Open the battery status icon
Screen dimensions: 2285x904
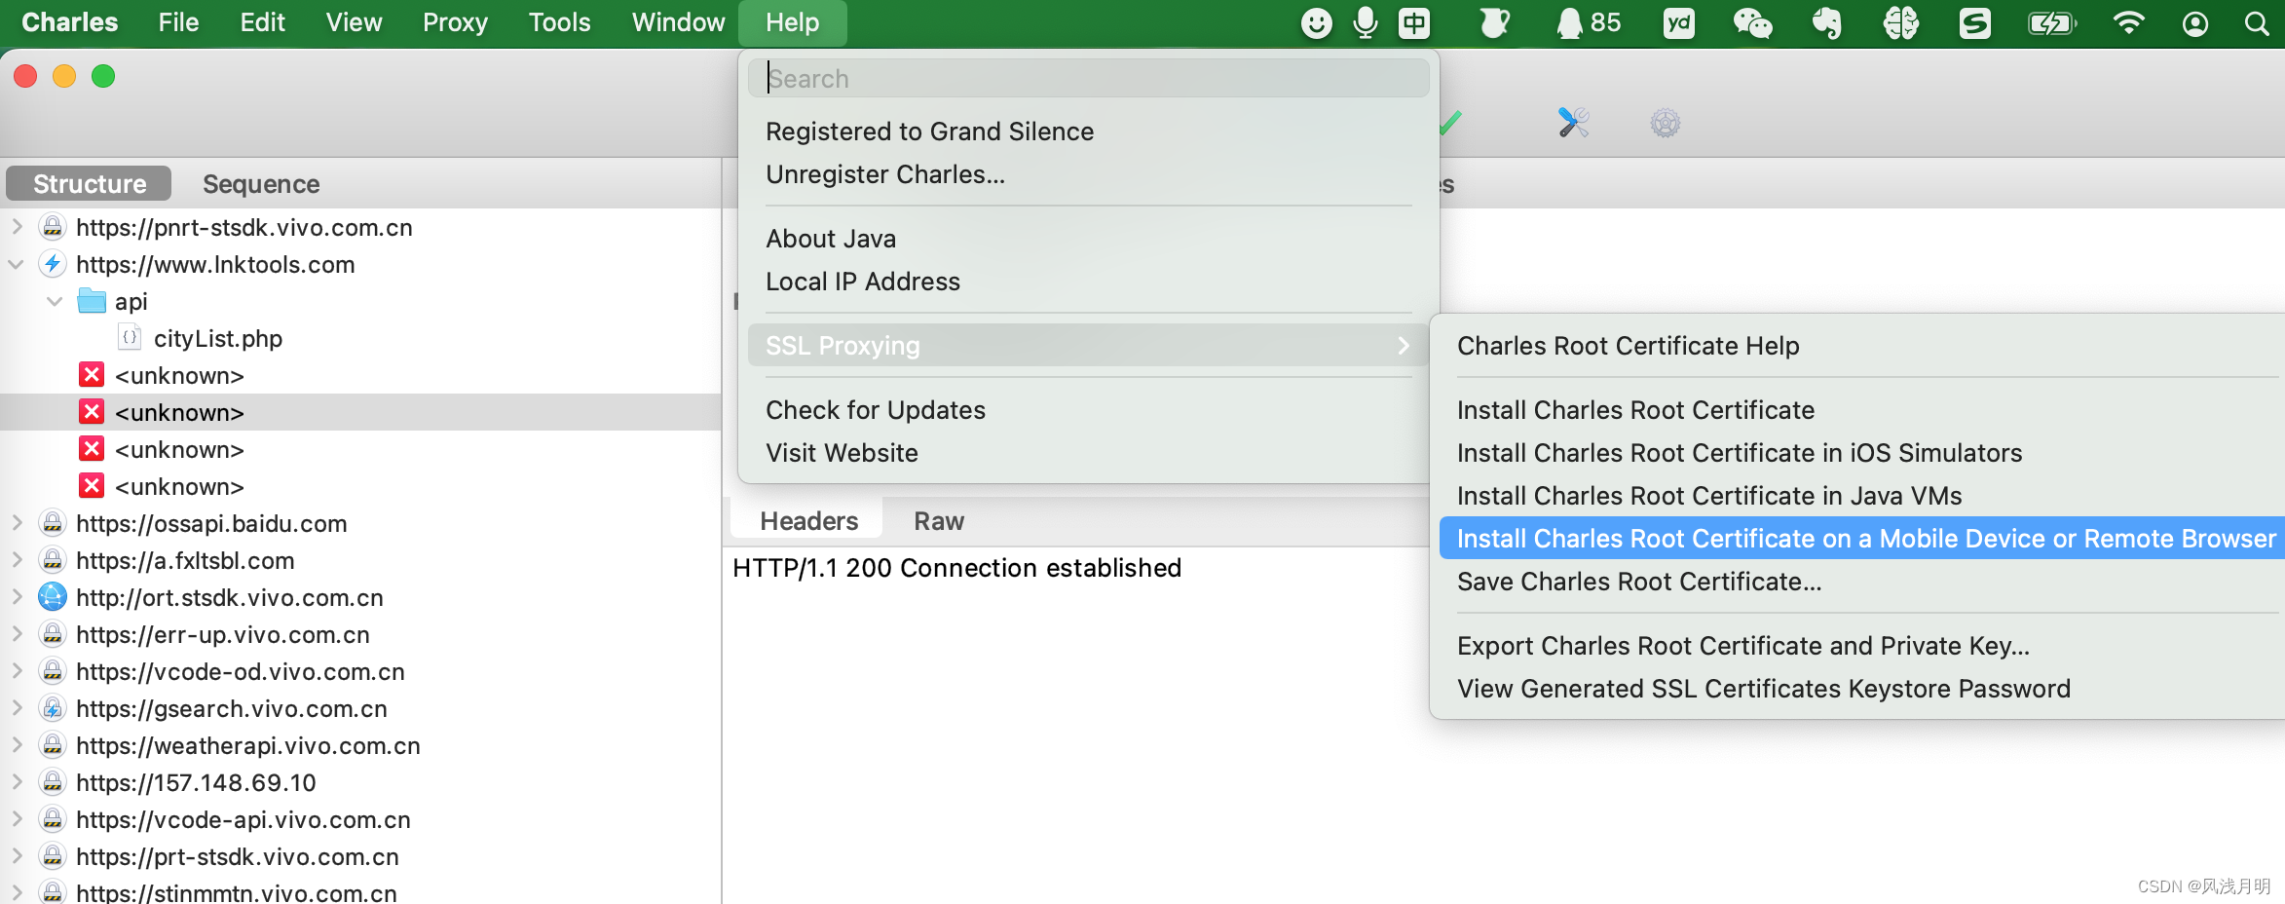tap(2052, 22)
